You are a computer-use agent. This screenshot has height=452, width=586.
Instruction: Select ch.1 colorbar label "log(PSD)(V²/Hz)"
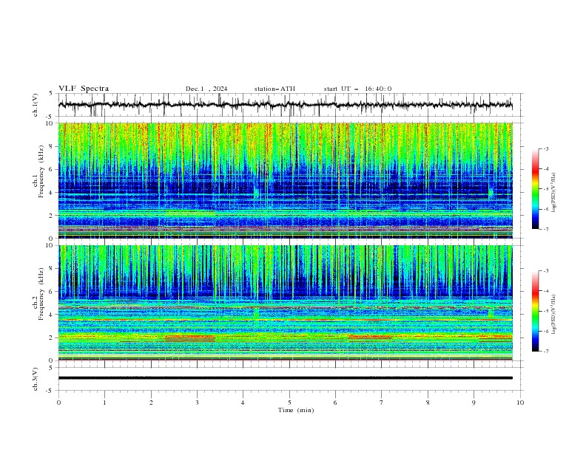(x=554, y=193)
